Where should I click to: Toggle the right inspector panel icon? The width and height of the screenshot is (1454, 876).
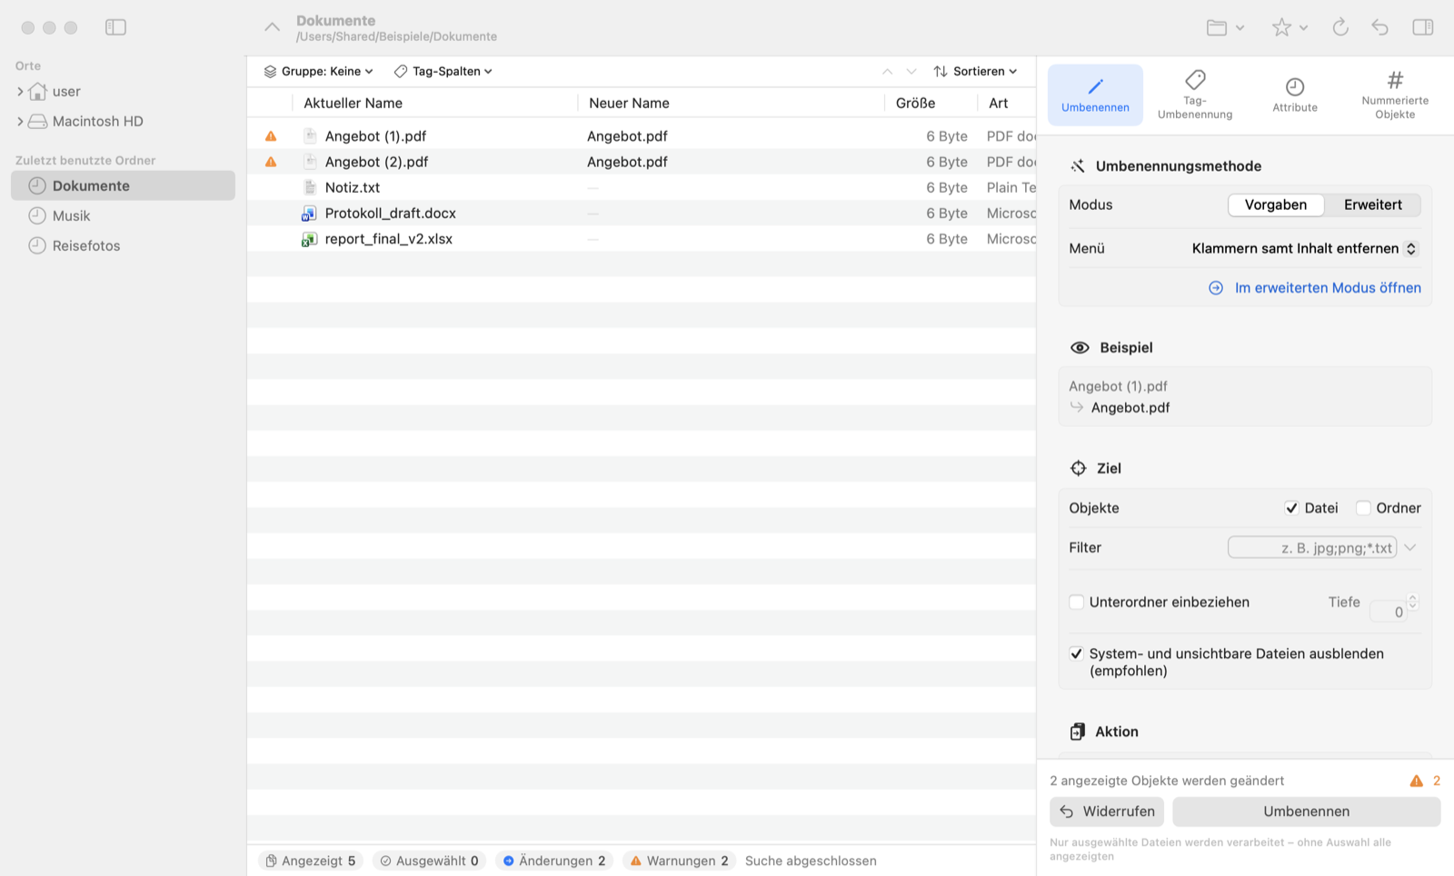(x=1423, y=27)
